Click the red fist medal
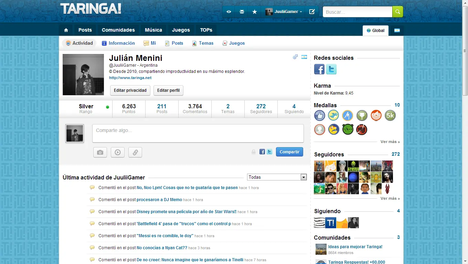 pyautogui.click(x=362, y=130)
